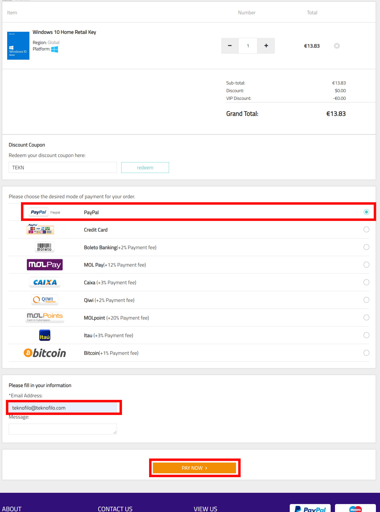Click the PayPal logo icon
380x512 pixels.
pyautogui.click(x=39, y=212)
